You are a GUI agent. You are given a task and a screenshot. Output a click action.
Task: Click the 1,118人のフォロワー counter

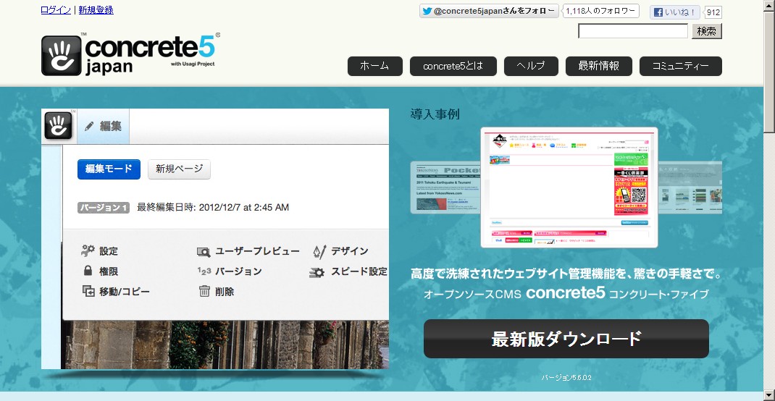click(x=600, y=12)
